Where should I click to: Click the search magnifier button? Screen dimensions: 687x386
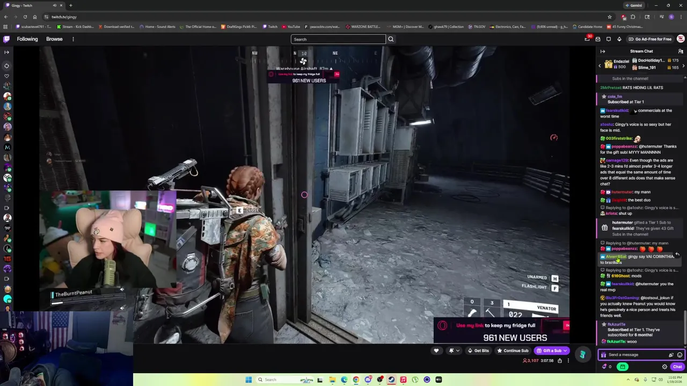(x=391, y=39)
